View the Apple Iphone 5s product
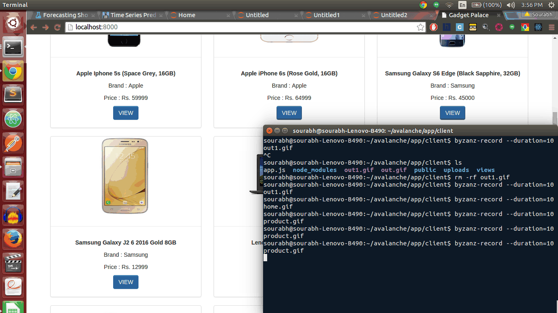 126,113
